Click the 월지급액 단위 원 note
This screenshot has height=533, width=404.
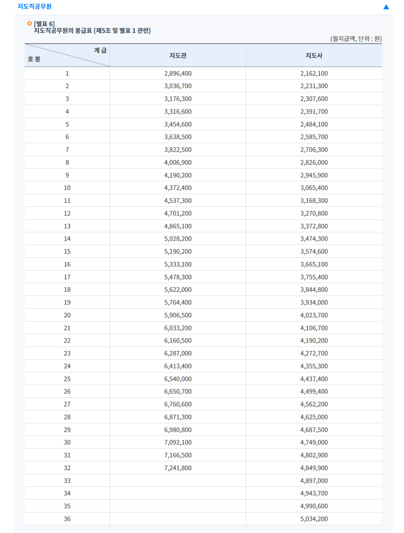pyautogui.click(x=356, y=39)
